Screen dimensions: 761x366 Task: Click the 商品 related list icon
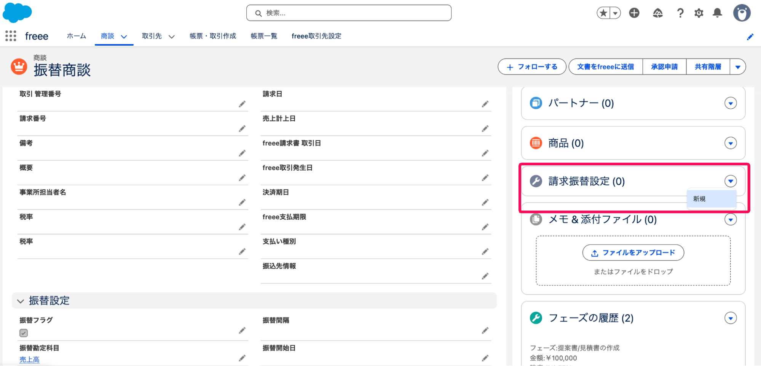point(536,143)
